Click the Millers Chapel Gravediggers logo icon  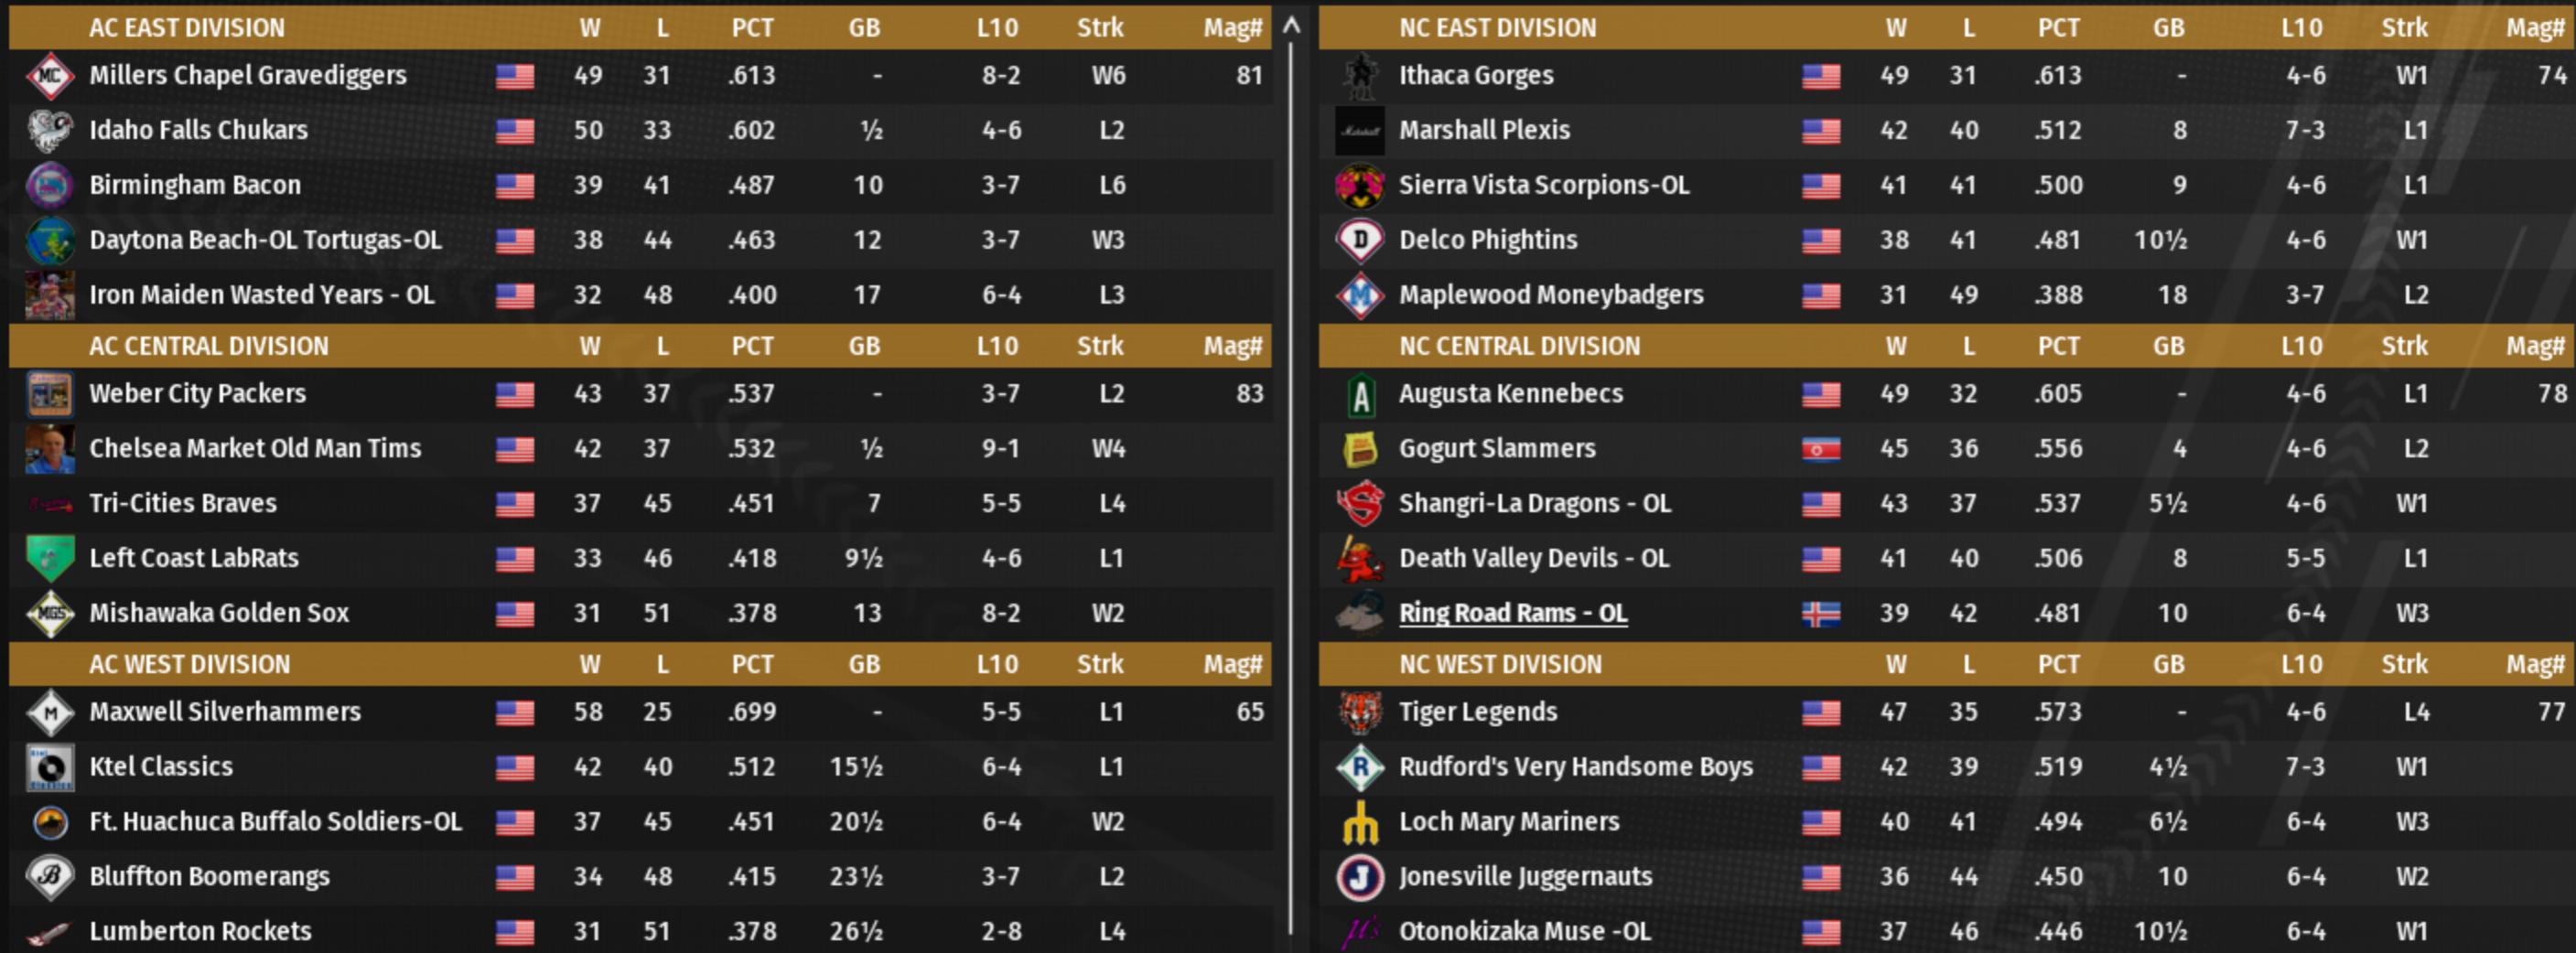49,76
